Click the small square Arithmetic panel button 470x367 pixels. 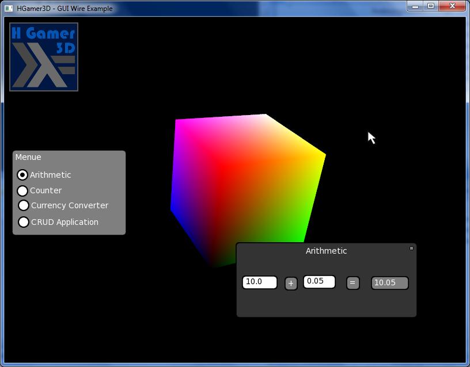point(411,248)
